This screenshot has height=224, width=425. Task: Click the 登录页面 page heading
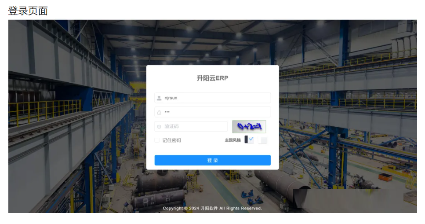(28, 11)
